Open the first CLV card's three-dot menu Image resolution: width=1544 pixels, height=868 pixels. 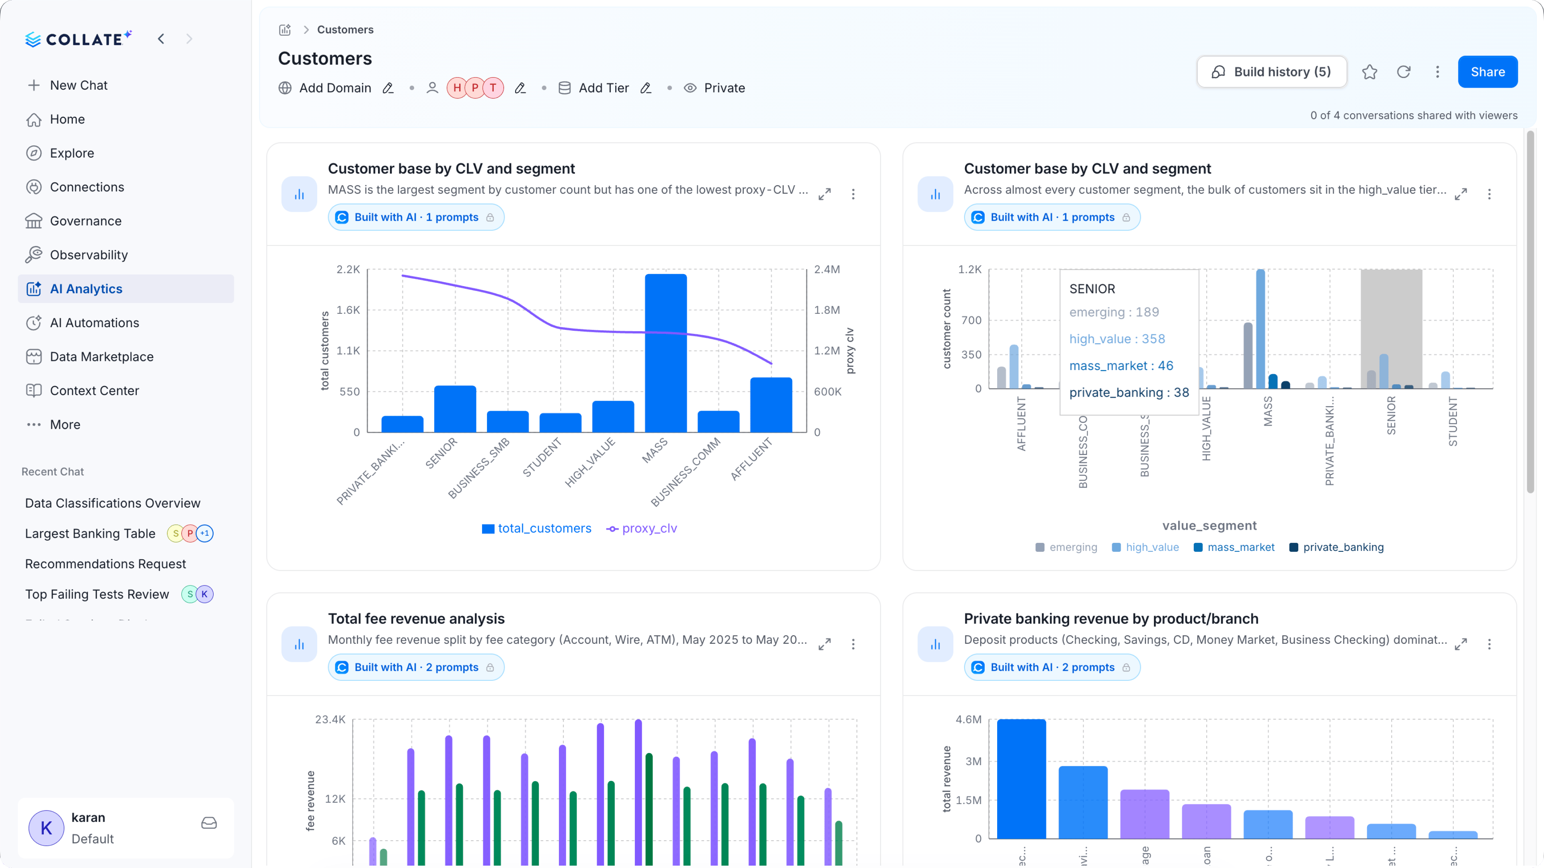[853, 194]
